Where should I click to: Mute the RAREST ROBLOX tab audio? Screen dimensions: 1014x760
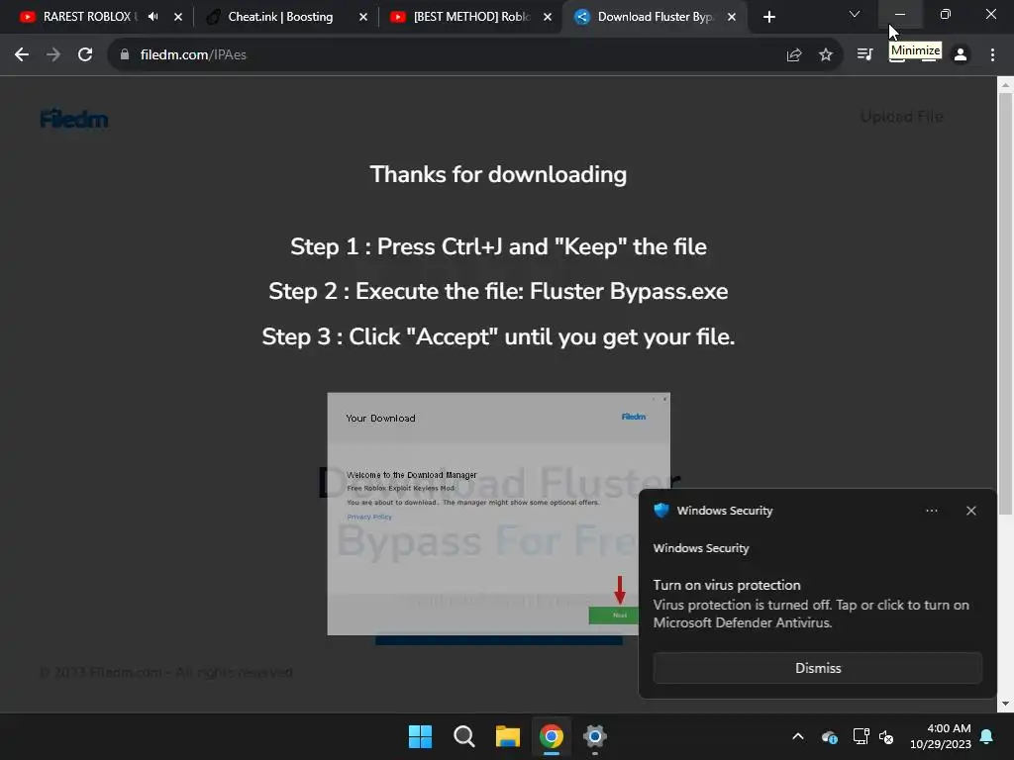pyautogui.click(x=153, y=17)
